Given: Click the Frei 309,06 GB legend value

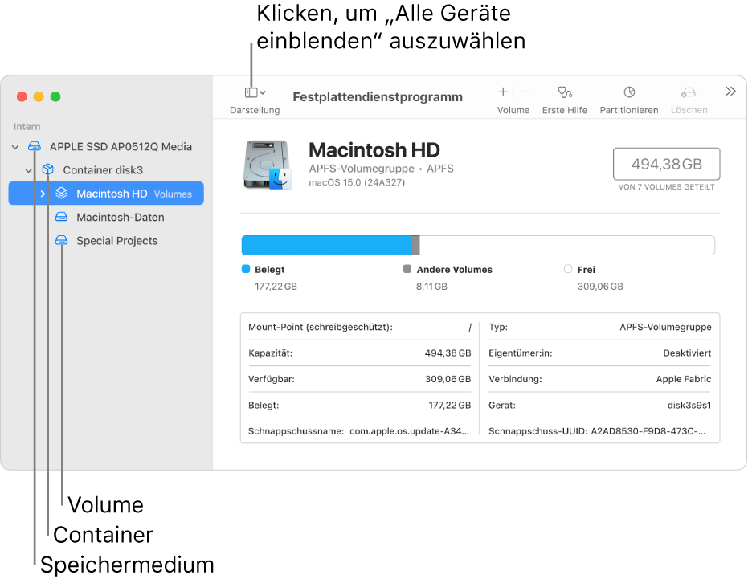Looking at the screenshot, I should 600,287.
